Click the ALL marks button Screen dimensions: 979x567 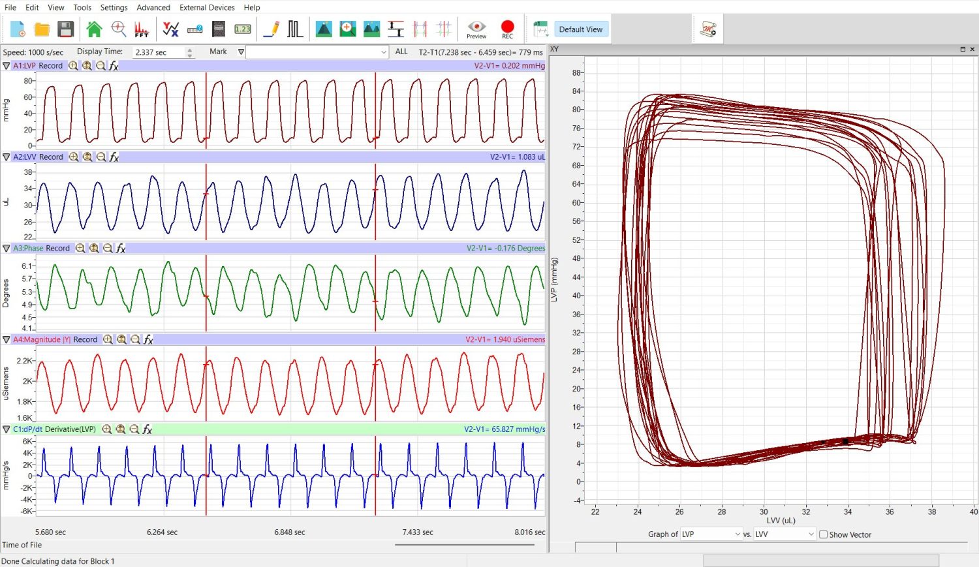(401, 52)
